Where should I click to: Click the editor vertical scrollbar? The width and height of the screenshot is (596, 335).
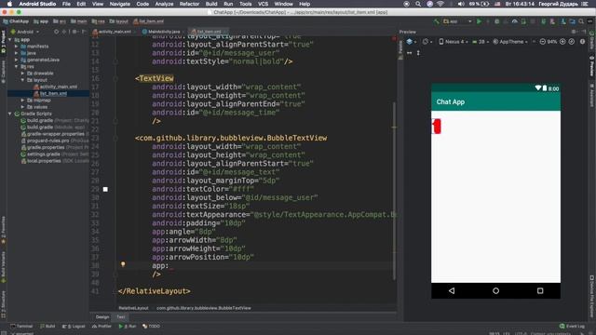395,190
